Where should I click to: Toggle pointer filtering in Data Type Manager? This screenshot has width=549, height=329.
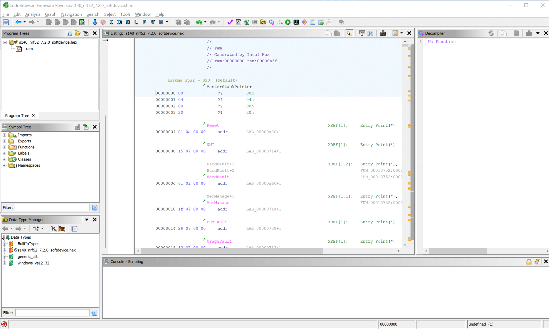pyautogui.click(x=62, y=229)
